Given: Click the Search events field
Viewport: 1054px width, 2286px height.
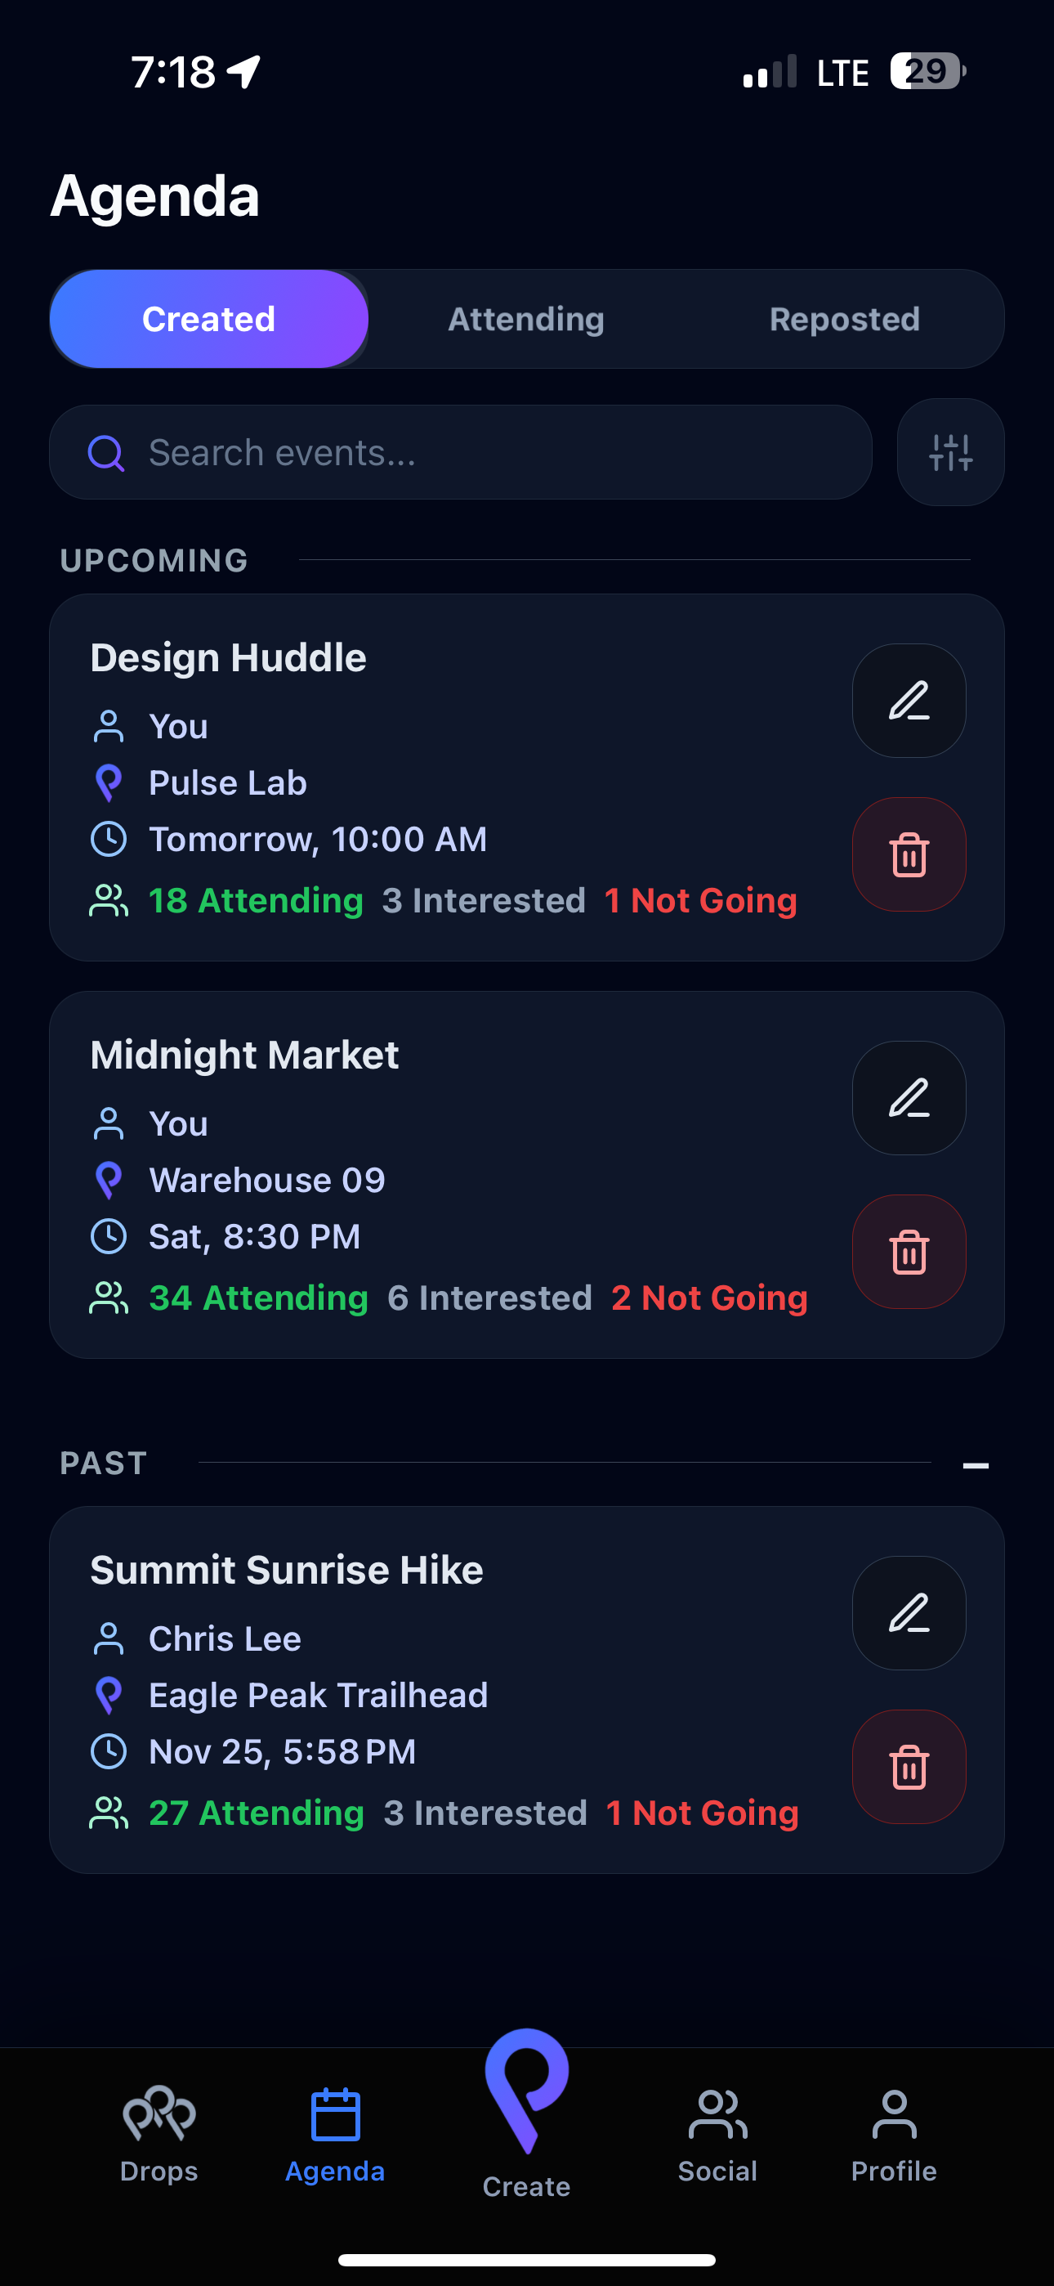Looking at the screenshot, I should pos(462,453).
